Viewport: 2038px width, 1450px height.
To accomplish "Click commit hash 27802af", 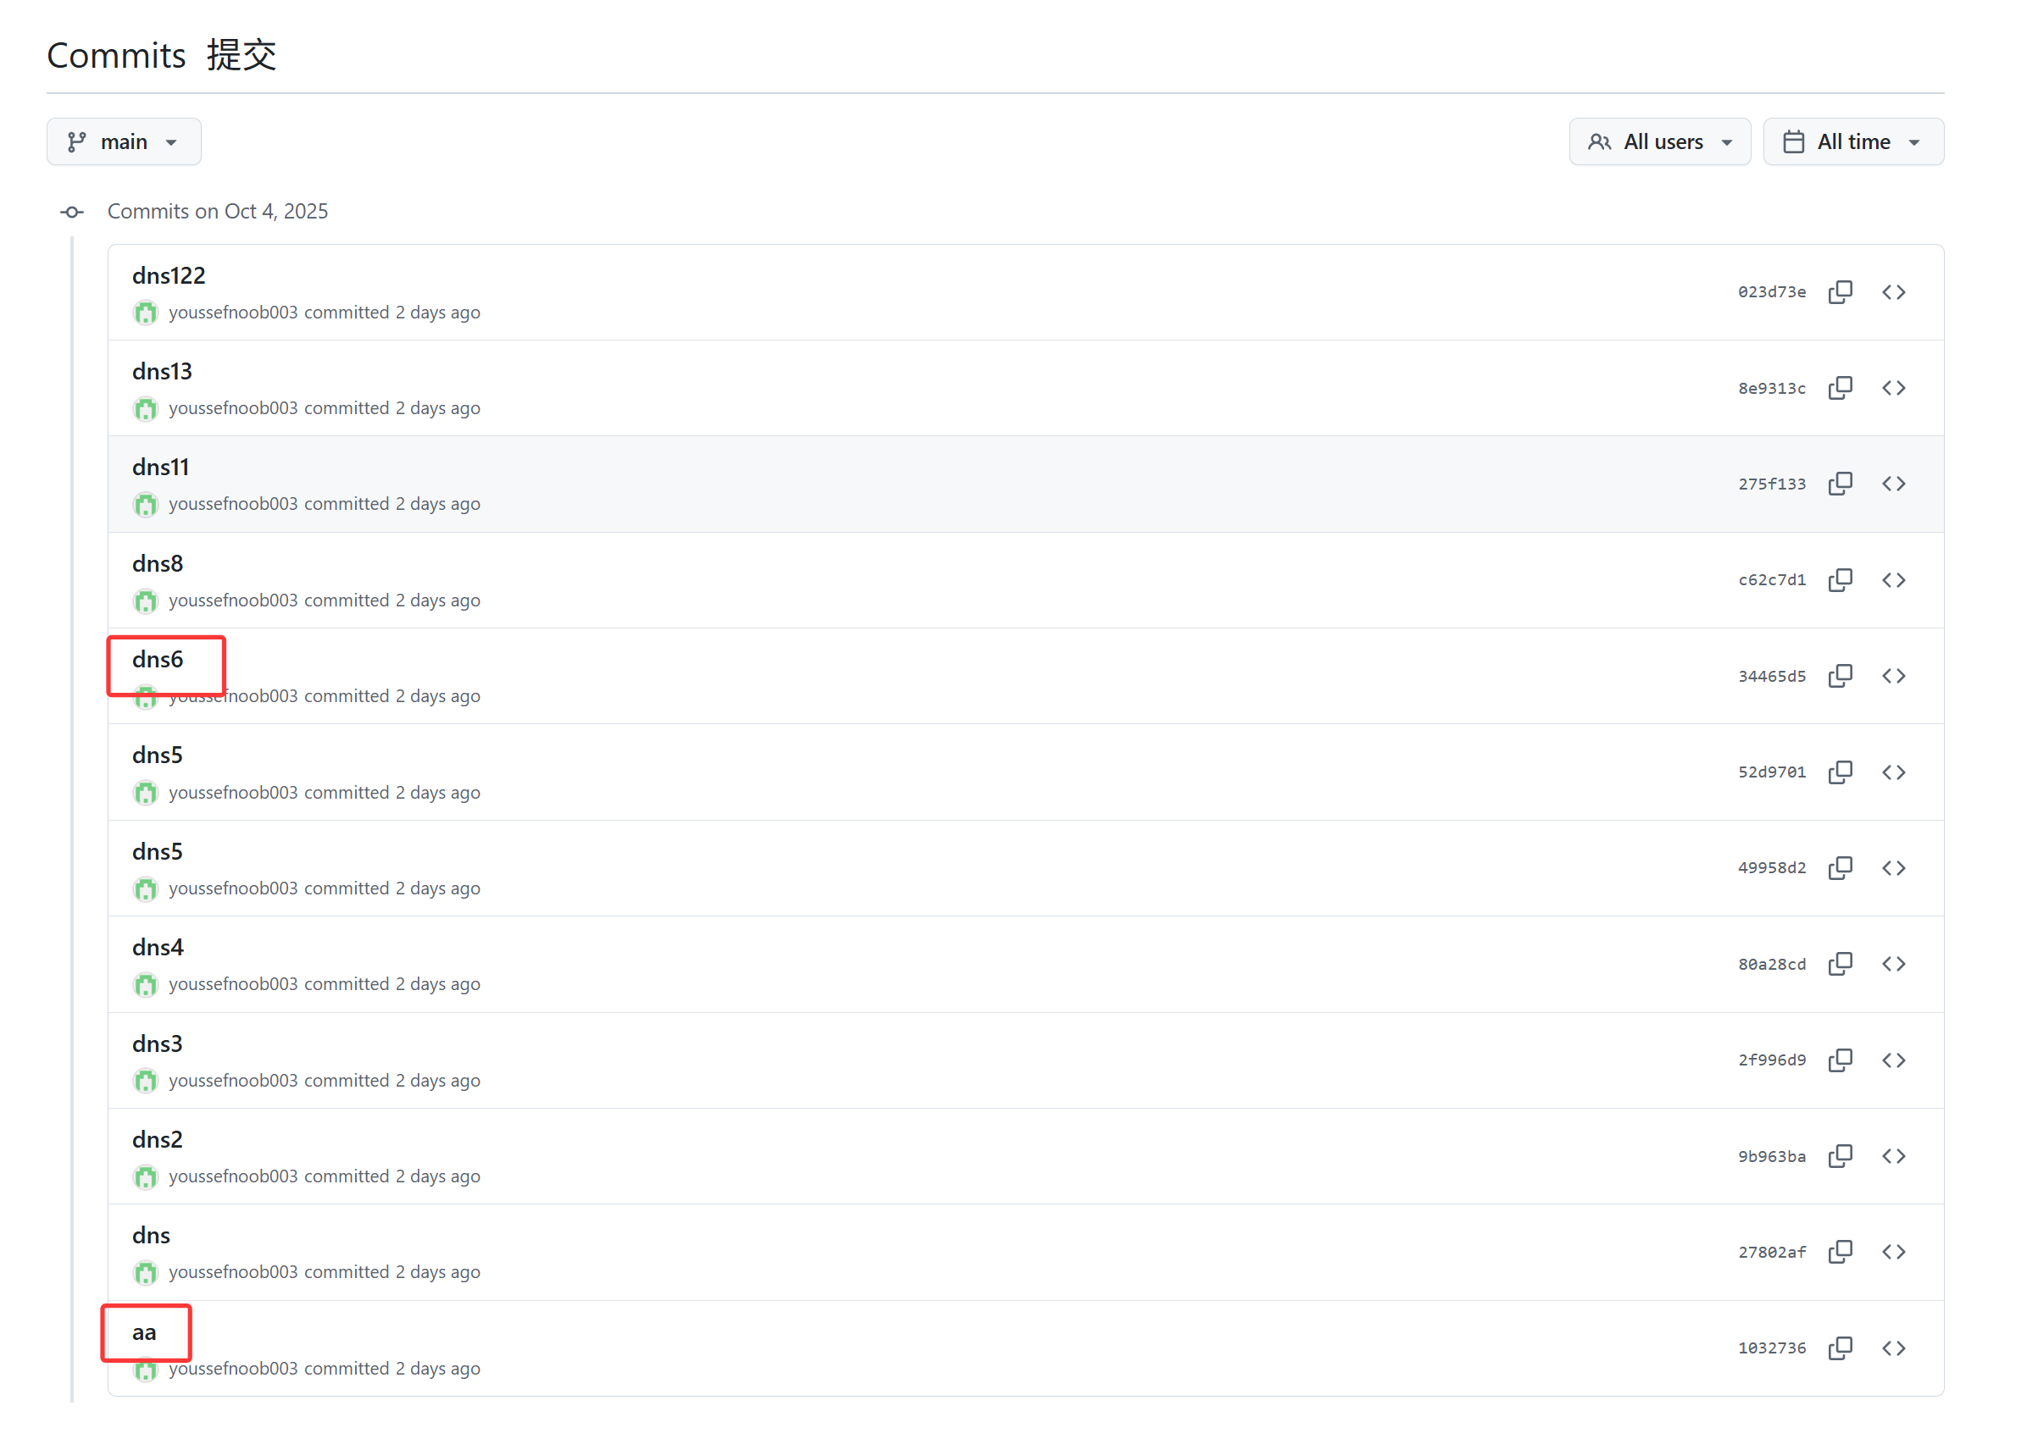I will [x=1771, y=1253].
